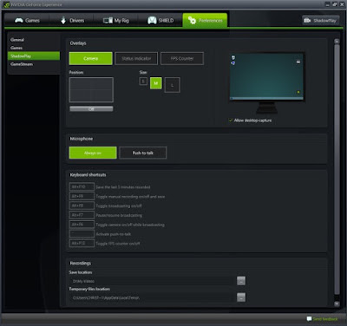Edit the Alt+F7 shortcut field
Viewport: 347px width, 326px height.
[82, 215]
